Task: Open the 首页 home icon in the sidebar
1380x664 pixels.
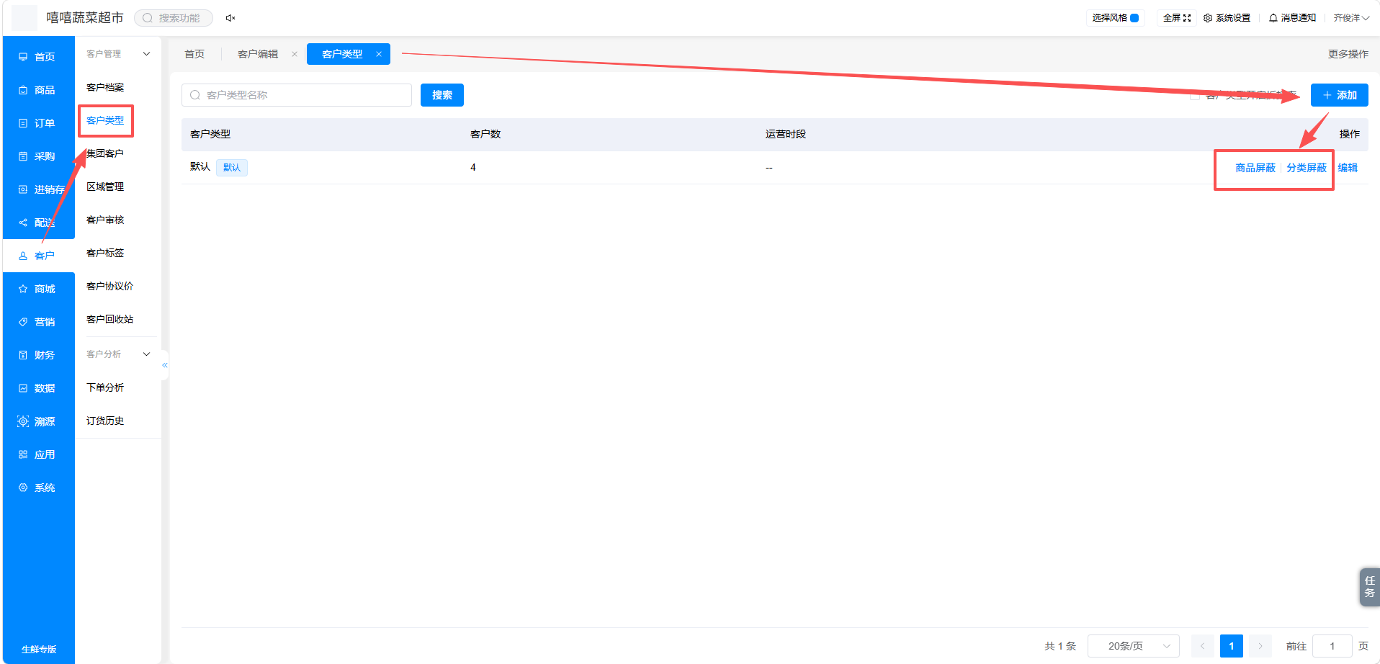Action: click(23, 57)
